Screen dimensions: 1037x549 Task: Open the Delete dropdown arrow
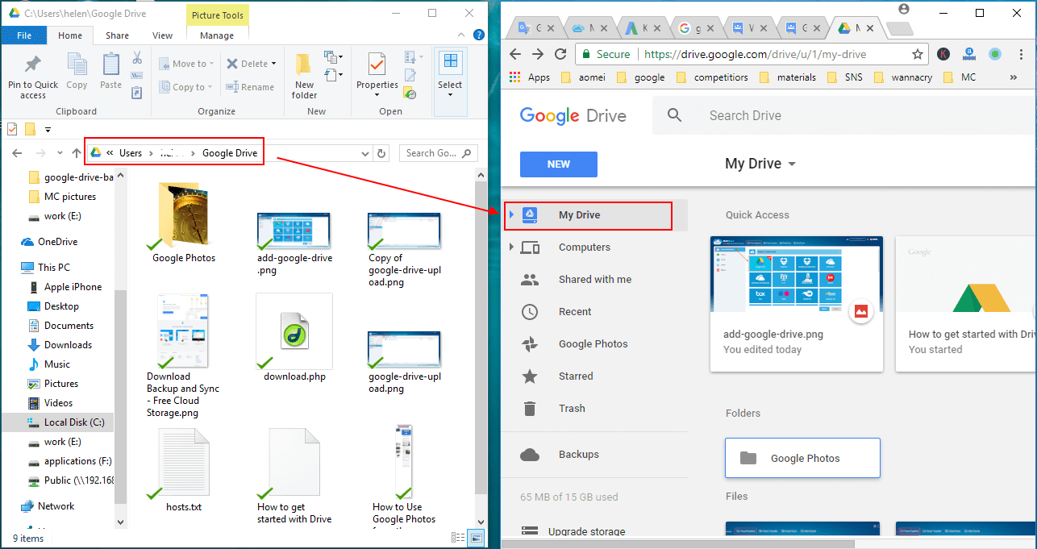point(273,64)
